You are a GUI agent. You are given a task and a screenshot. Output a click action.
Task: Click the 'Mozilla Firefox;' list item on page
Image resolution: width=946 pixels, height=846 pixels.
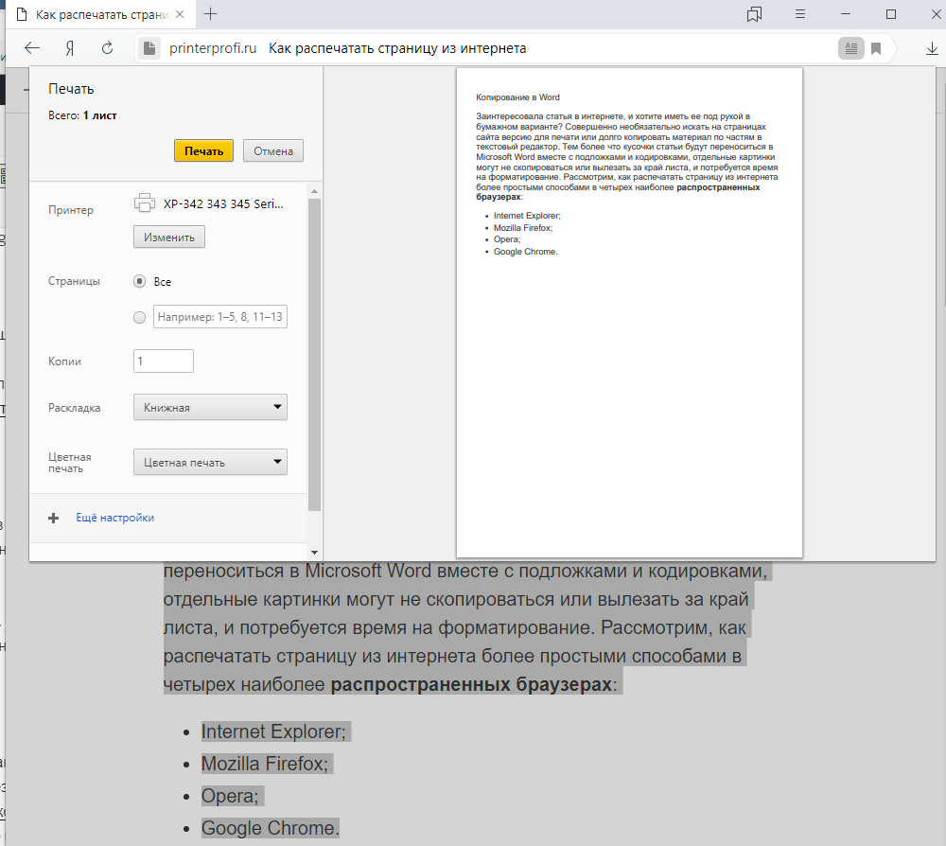tap(265, 764)
